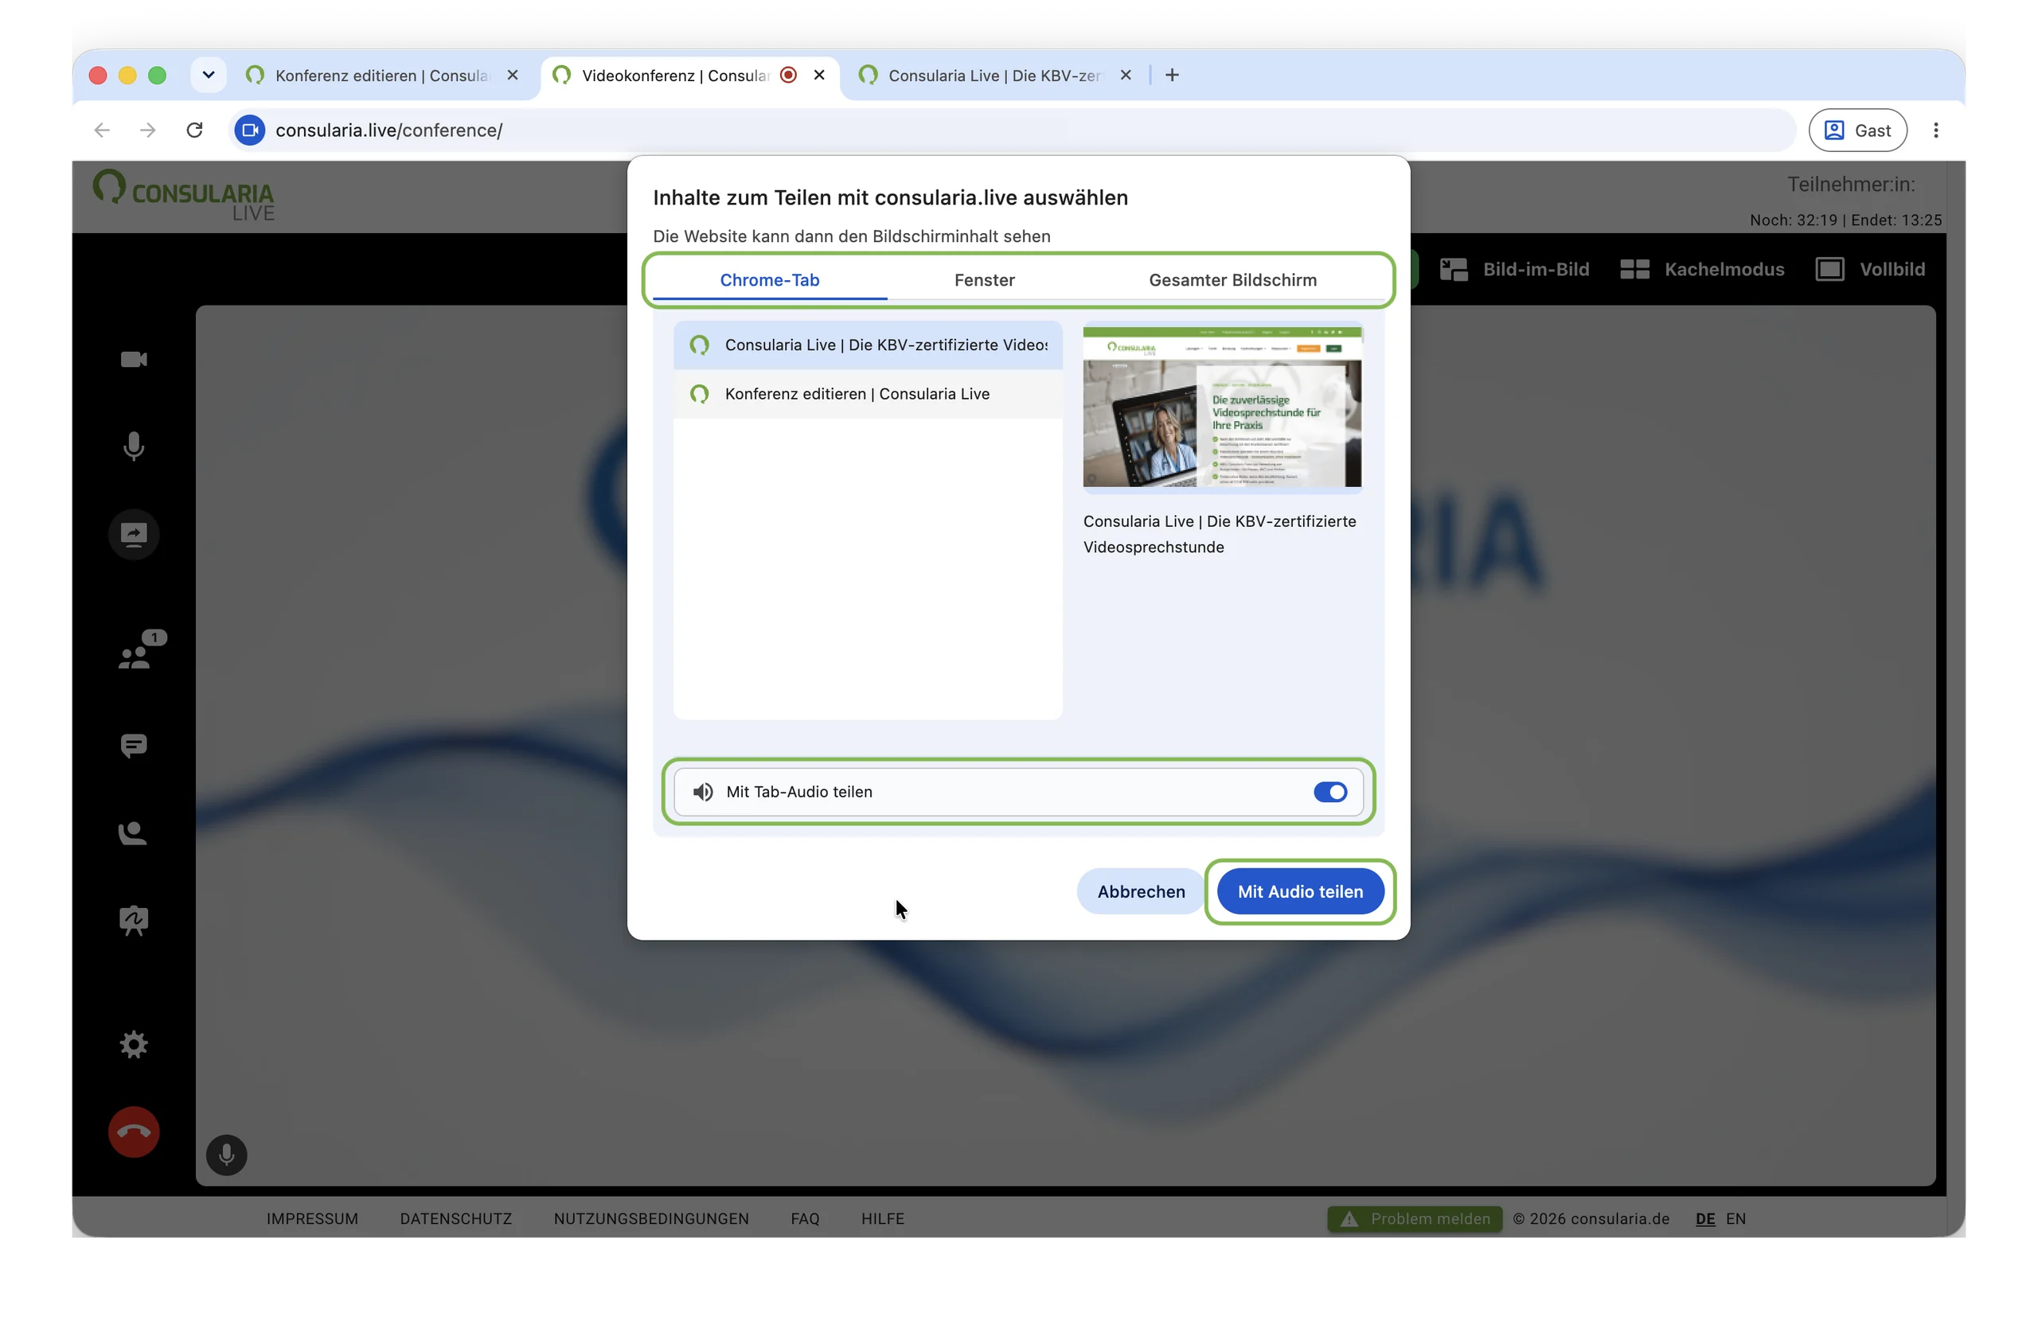Switch language to EN
This screenshot has height=1333, width=2038.
pyautogui.click(x=1735, y=1218)
